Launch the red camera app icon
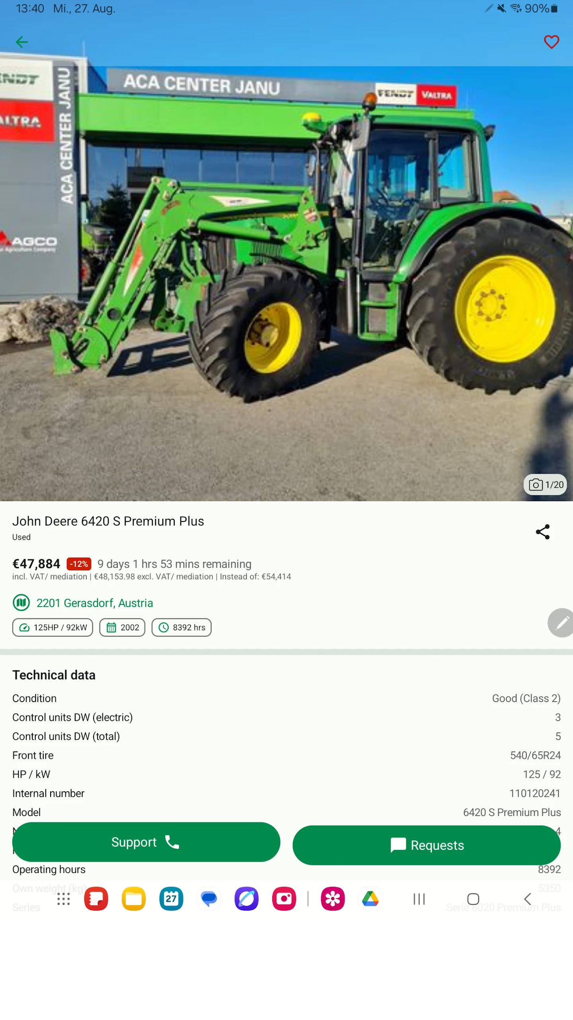 click(284, 899)
